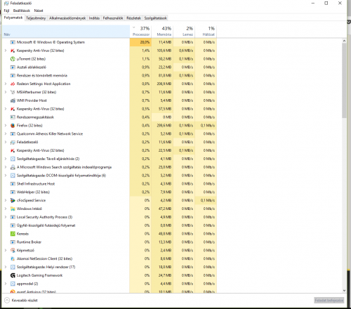Viewport: 351px width, 309px height.
Task: Expand the Kaspersky Anti-Virus 105,6 MB row
Action: pos(6,51)
